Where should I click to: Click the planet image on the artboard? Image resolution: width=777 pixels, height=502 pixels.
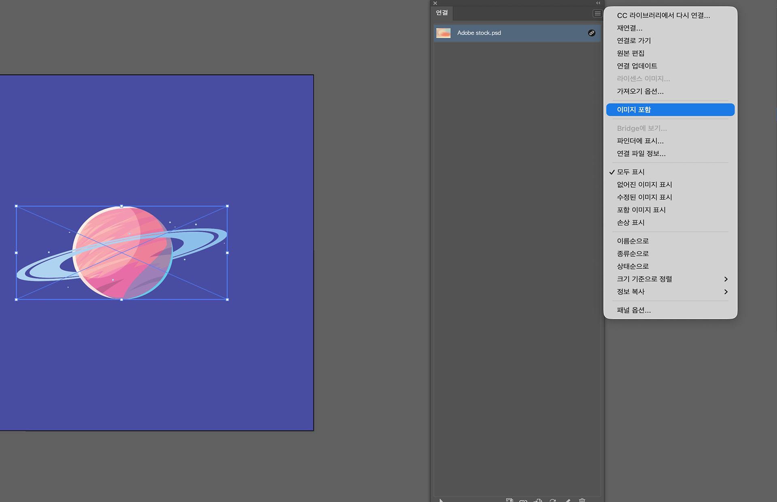click(x=122, y=253)
